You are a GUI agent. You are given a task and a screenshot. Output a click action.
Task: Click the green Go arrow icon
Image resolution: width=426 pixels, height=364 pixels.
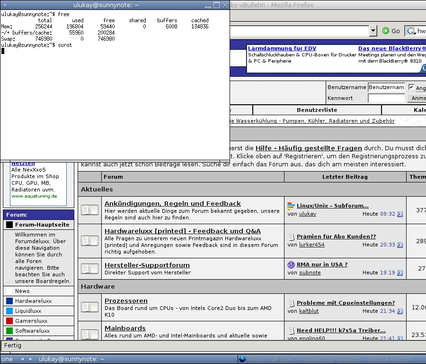coord(385,31)
